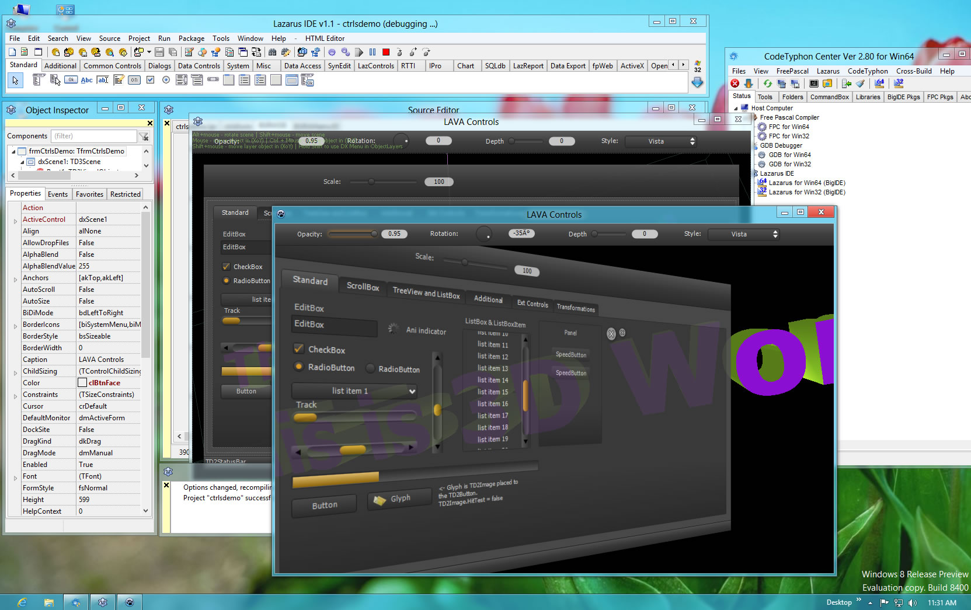This screenshot has width=971, height=610.
Task: Open the Cross-Build menu in CodeTyphon Center
Action: tap(914, 71)
